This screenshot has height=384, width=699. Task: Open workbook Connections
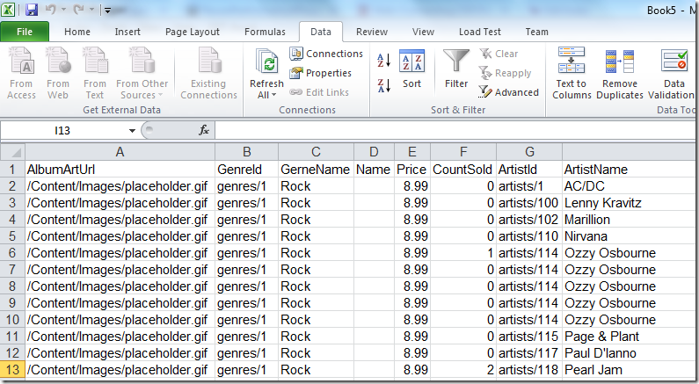(326, 54)
